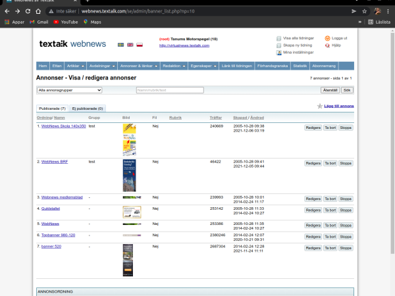This screenshot has height=296, width=395.
Task: Open Länk till tidningen menu item
Action: pos(237,66)
